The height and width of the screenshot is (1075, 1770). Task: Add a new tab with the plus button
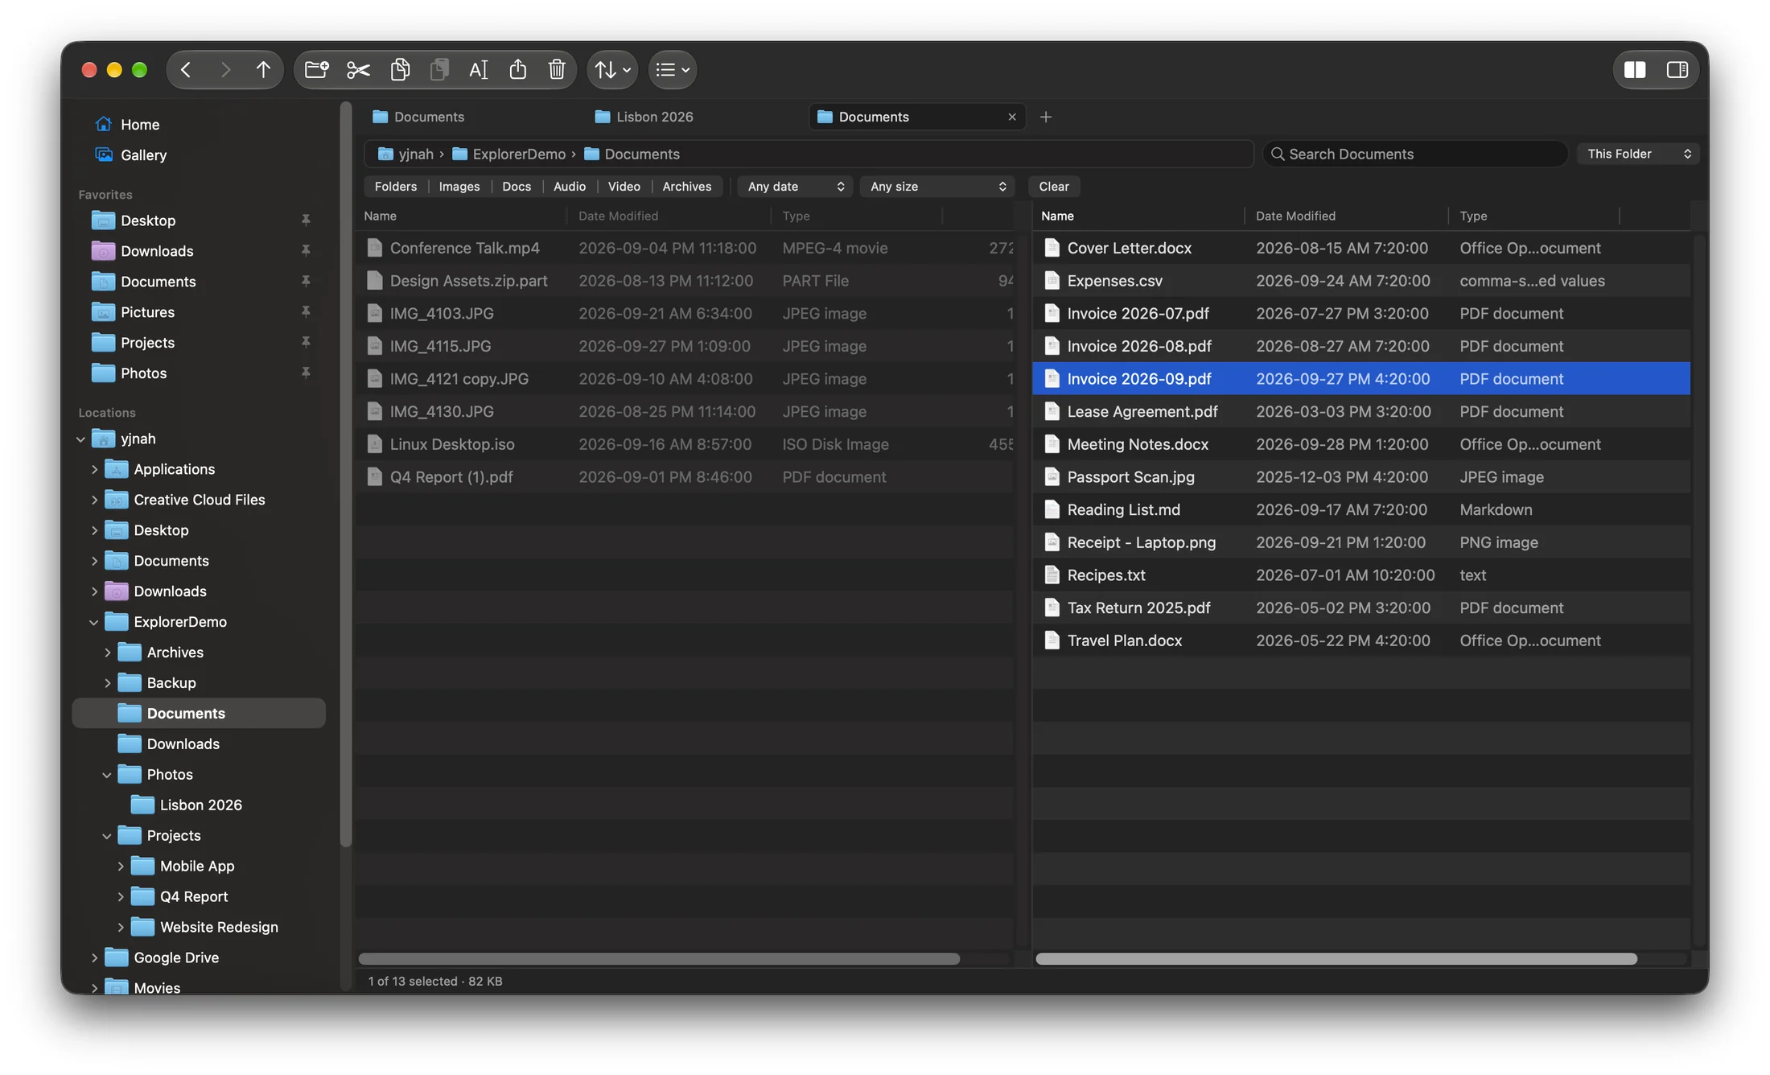1046,117
